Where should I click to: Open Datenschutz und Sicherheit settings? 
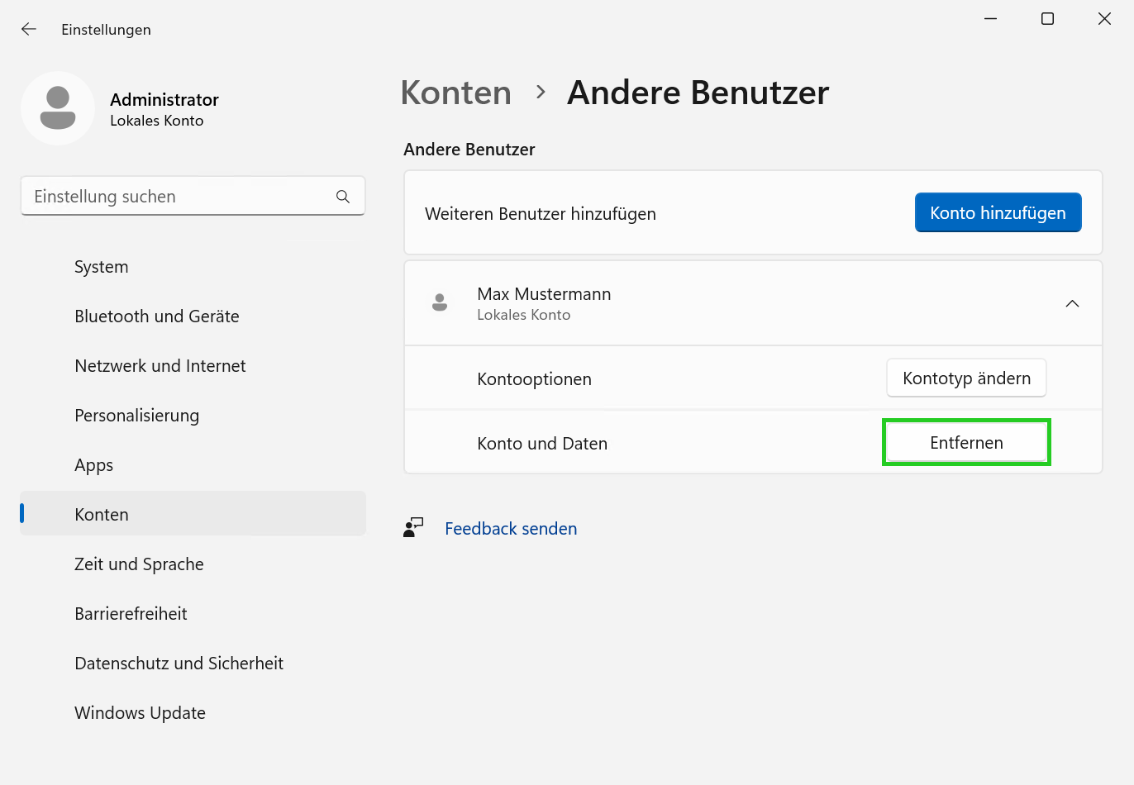[x=179, y=663]
